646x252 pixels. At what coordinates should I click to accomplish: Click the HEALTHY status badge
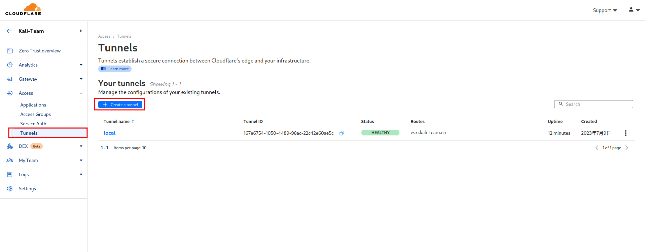click(x=380, y=133)
